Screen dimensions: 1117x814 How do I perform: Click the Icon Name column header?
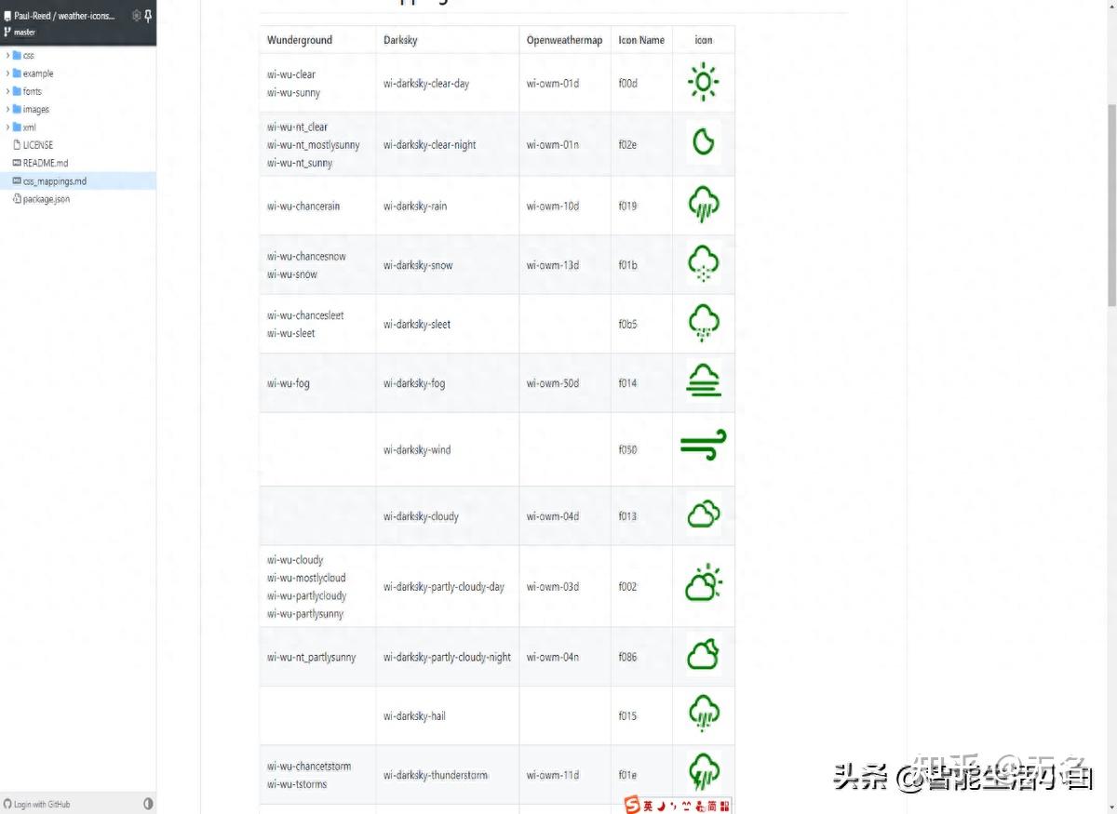pos(641,40)
